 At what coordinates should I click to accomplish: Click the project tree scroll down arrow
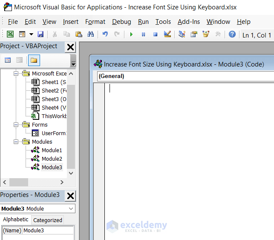click(71, 173)
